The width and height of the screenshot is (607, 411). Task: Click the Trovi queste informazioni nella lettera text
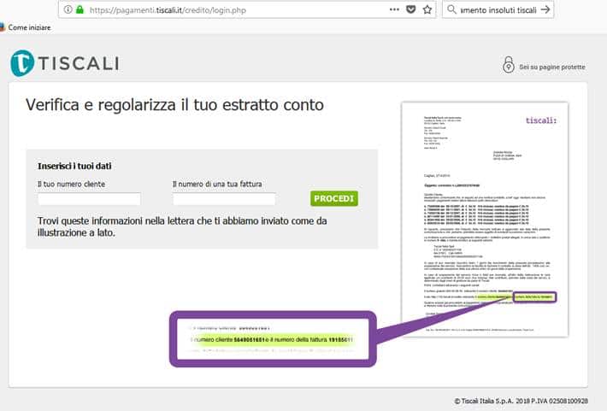tap(182, 226)
